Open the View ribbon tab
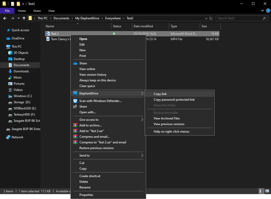The image size is (271, 199). (x=51, y=11)
